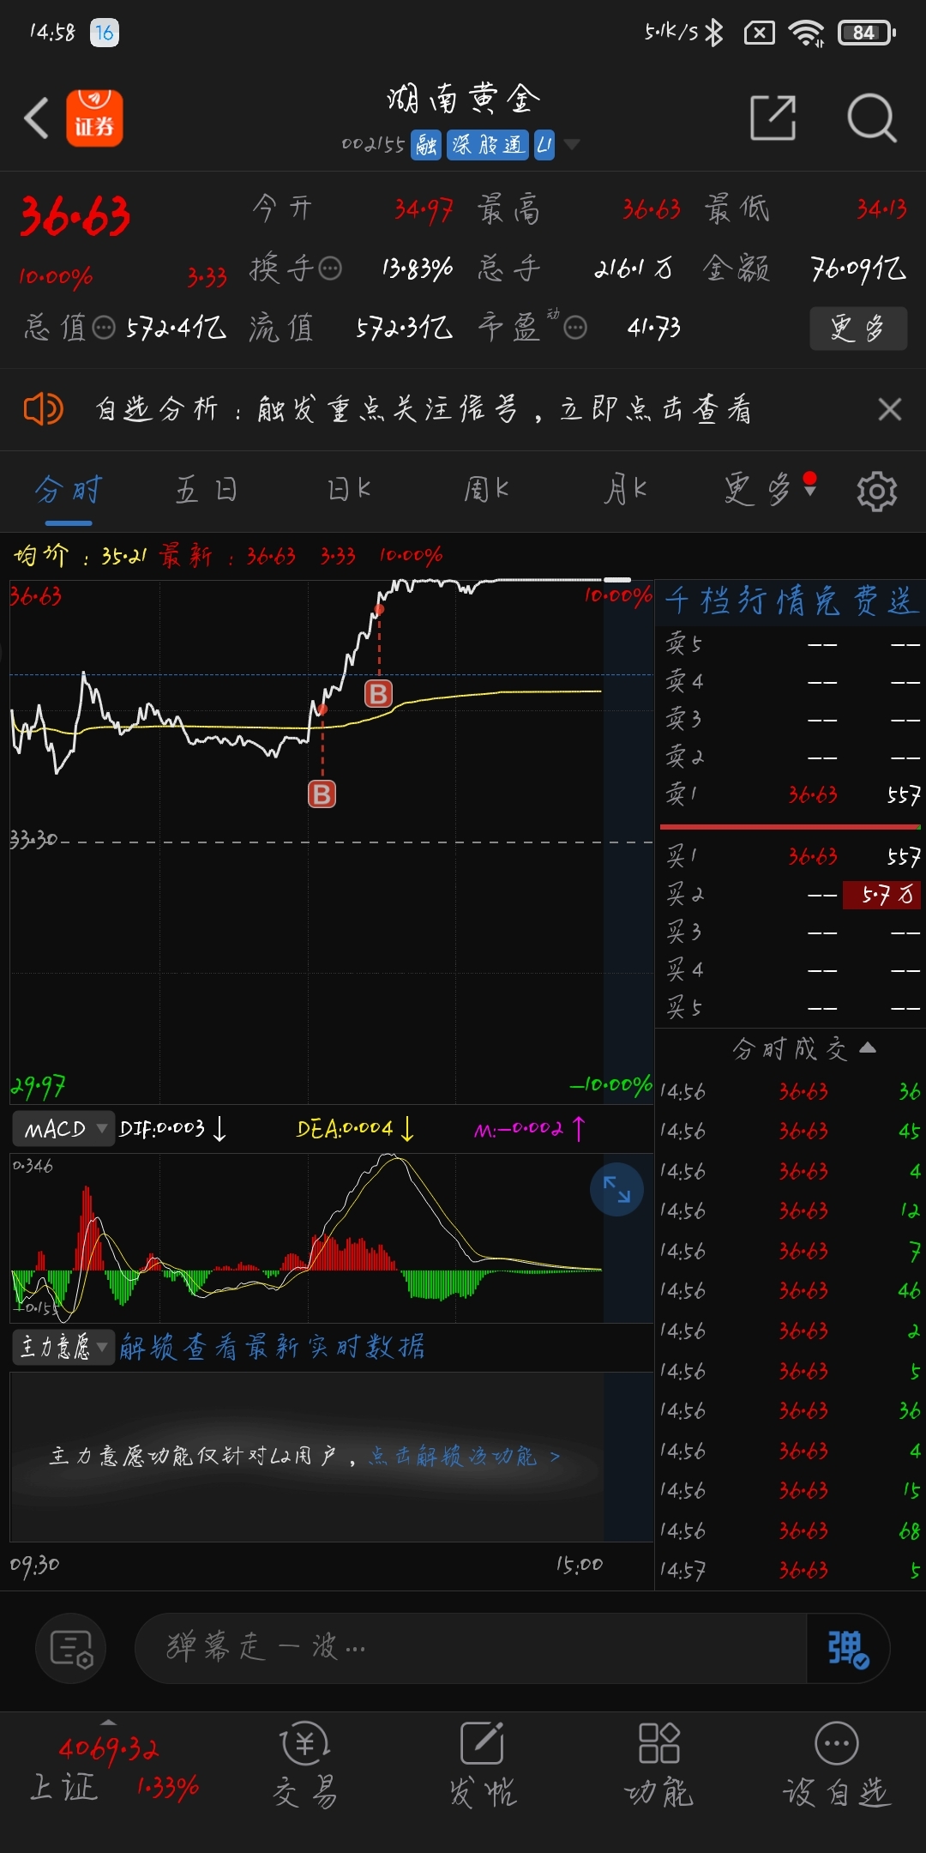
Task: Open info icon beside 总值
Action: 103,328
